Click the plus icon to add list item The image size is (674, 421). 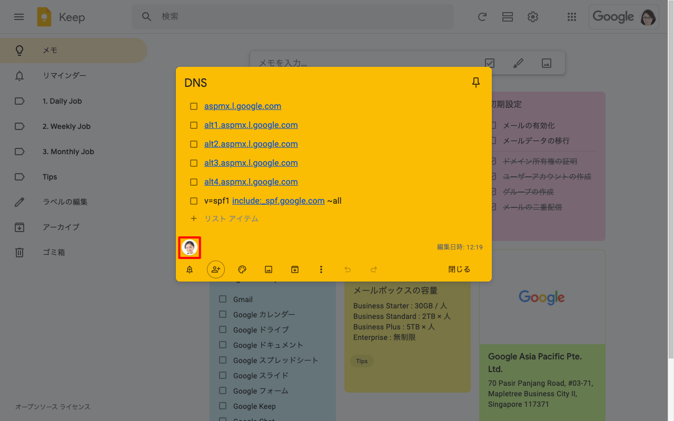point(194,218)
